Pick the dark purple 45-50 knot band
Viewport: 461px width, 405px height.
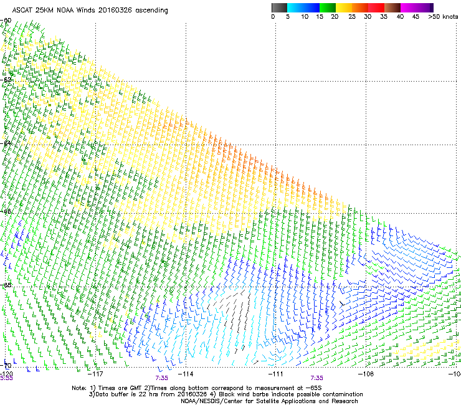(x=425, y=7)
